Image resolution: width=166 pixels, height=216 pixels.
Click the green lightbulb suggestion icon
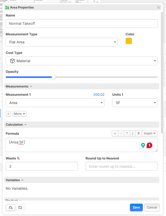(143, 146)
